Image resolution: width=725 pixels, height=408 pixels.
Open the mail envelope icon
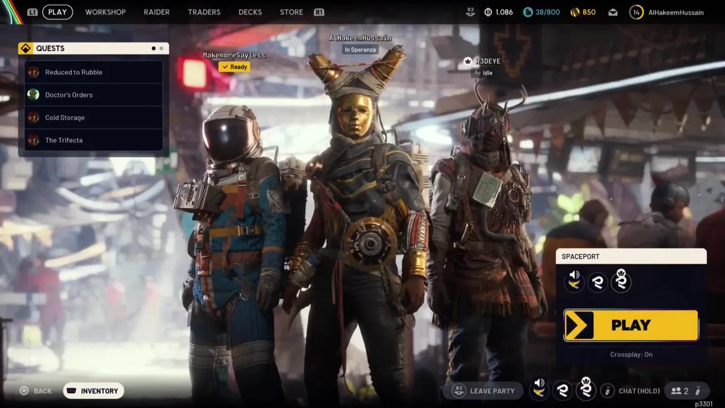click(613, 12)
